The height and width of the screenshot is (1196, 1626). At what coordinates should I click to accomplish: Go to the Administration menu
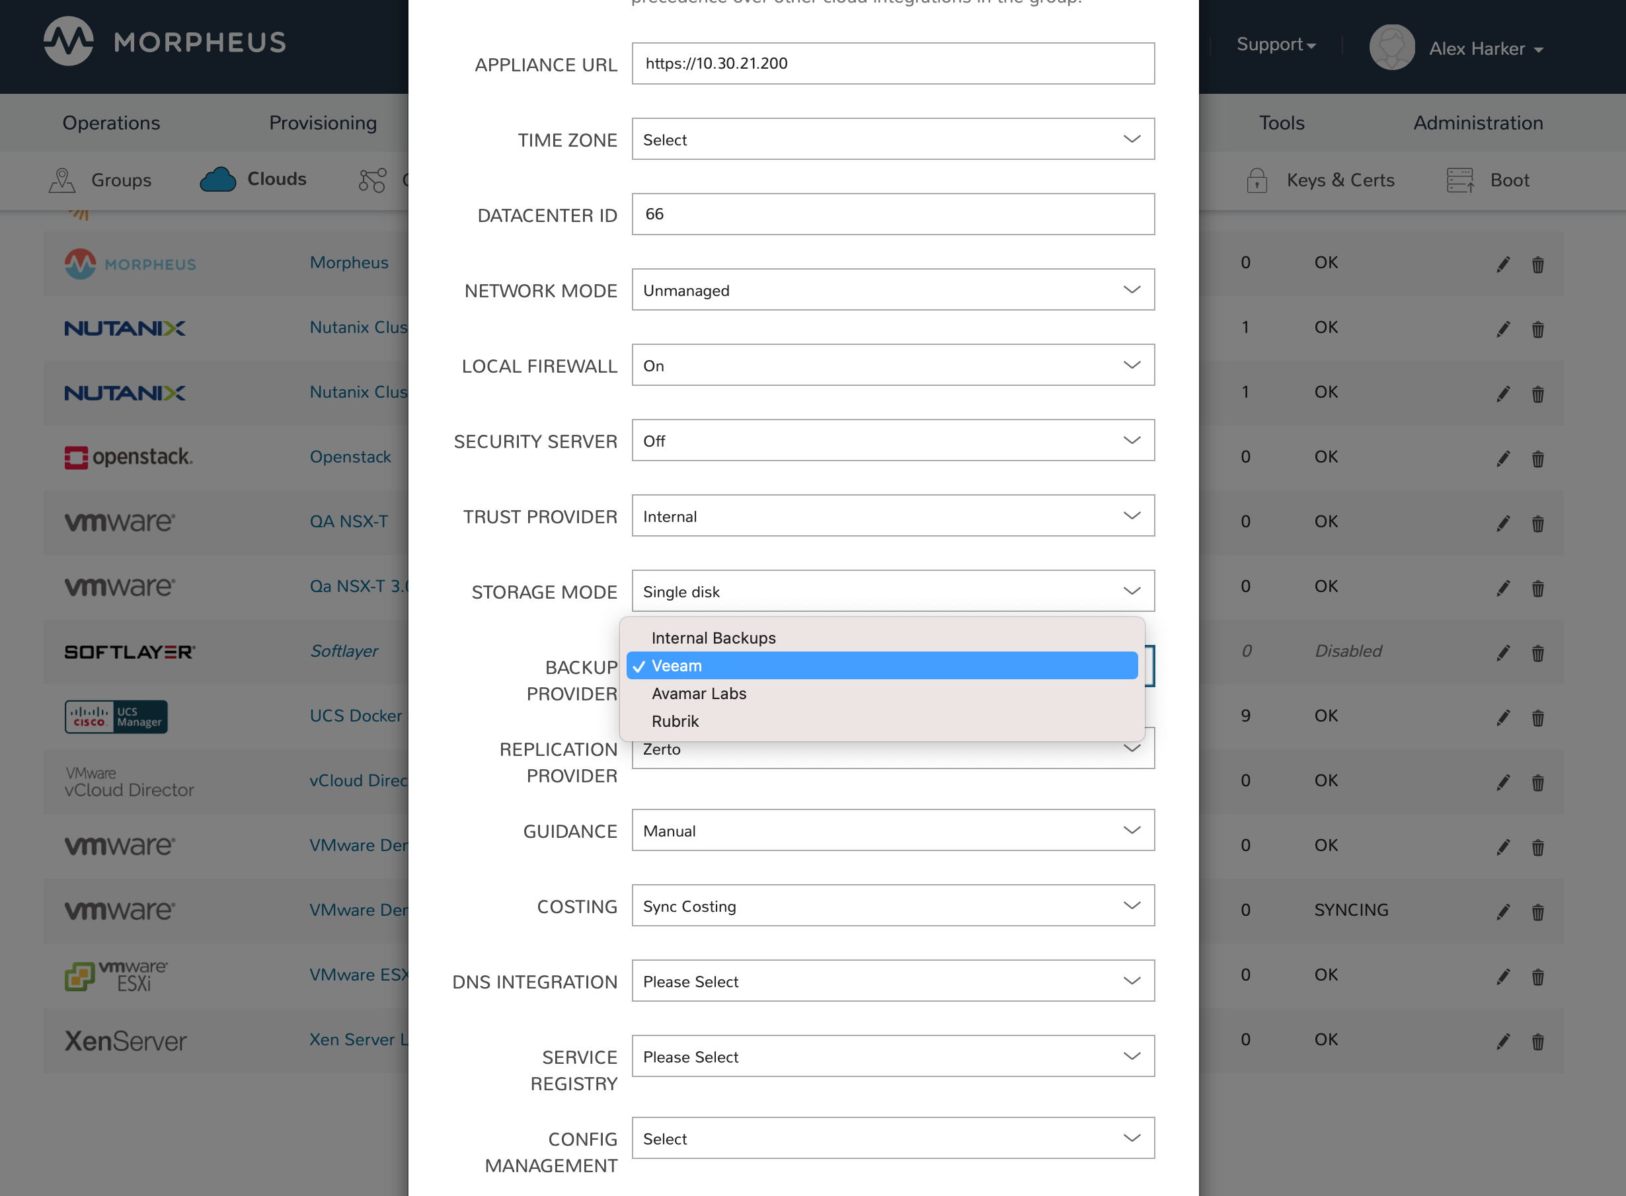pyautogui.click(x=1477, y=122)
